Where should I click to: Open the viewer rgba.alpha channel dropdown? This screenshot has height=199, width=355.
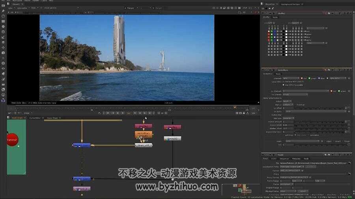coord(23,8)
